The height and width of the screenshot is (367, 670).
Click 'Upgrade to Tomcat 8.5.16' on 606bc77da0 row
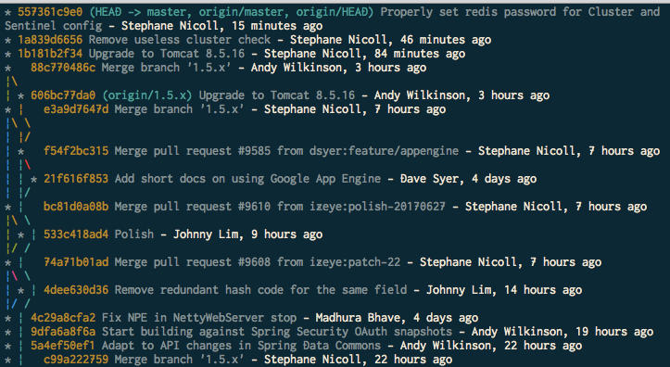click(277, 95)
